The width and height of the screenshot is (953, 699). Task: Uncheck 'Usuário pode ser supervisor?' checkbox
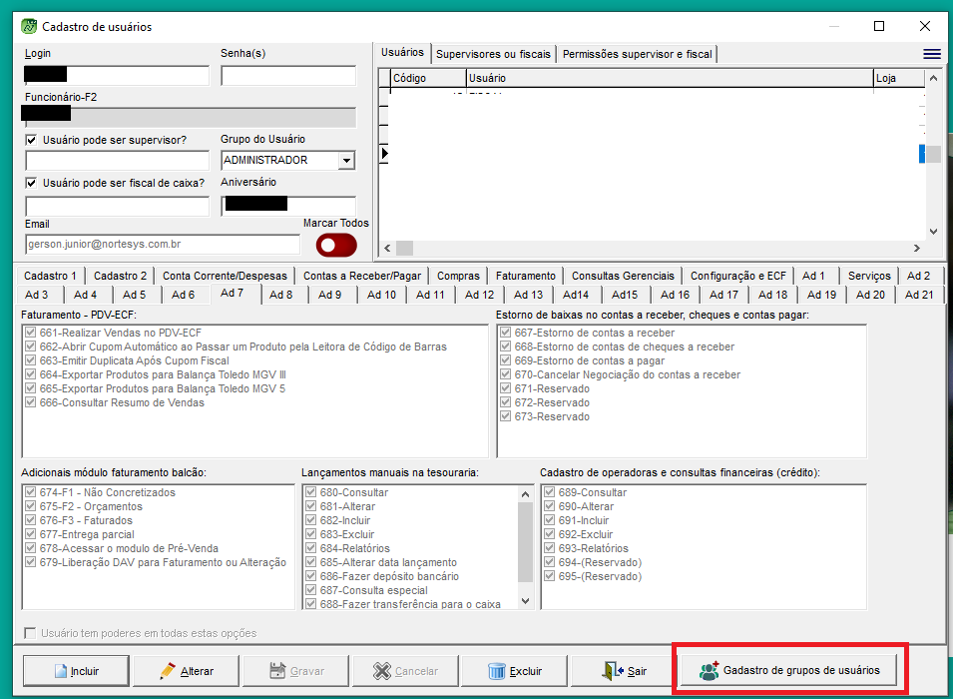coord(32,140)
